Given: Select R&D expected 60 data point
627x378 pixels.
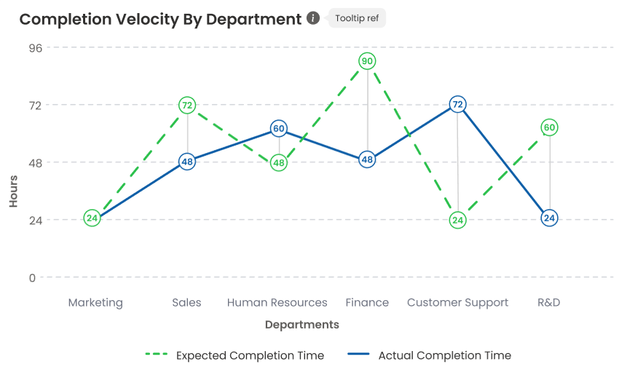Looking at the screenshot, I should [550, 127].
